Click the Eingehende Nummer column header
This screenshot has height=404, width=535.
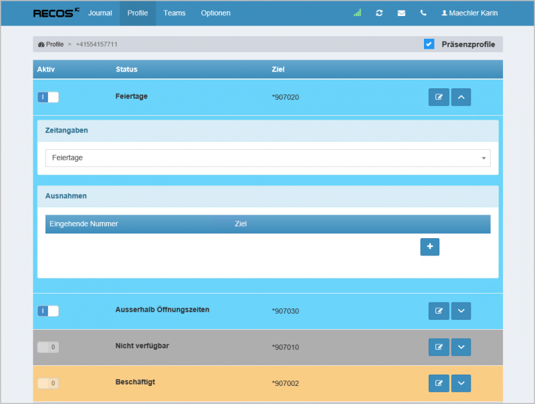84,224
